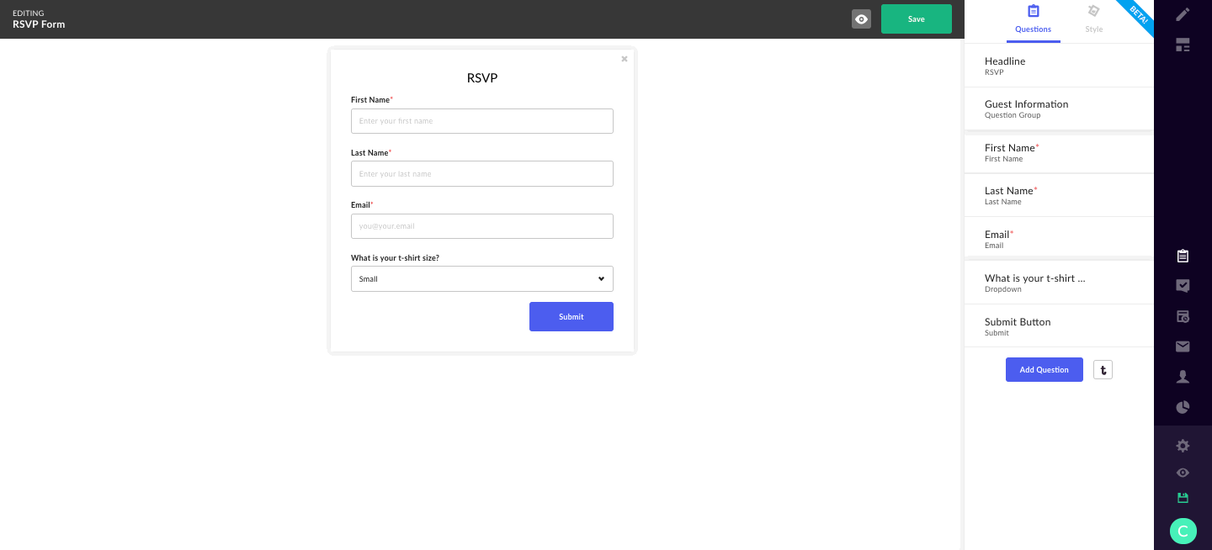Click the dropdown chevron arrow on Small

click(x=601, y=278)
